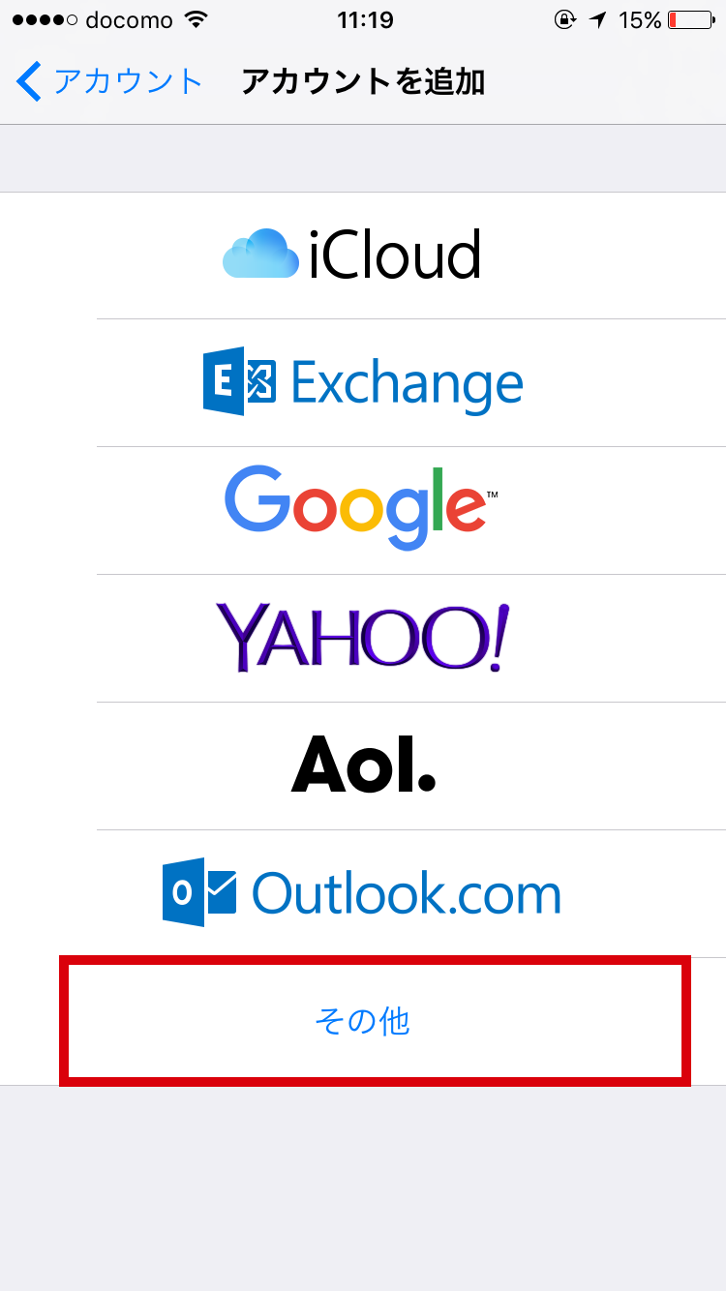Tap the battery icon in status bar
726x1291 pixels.
tap(691, 20)
